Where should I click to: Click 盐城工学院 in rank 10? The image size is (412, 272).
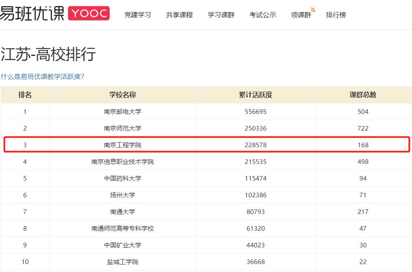pos(123,262)
